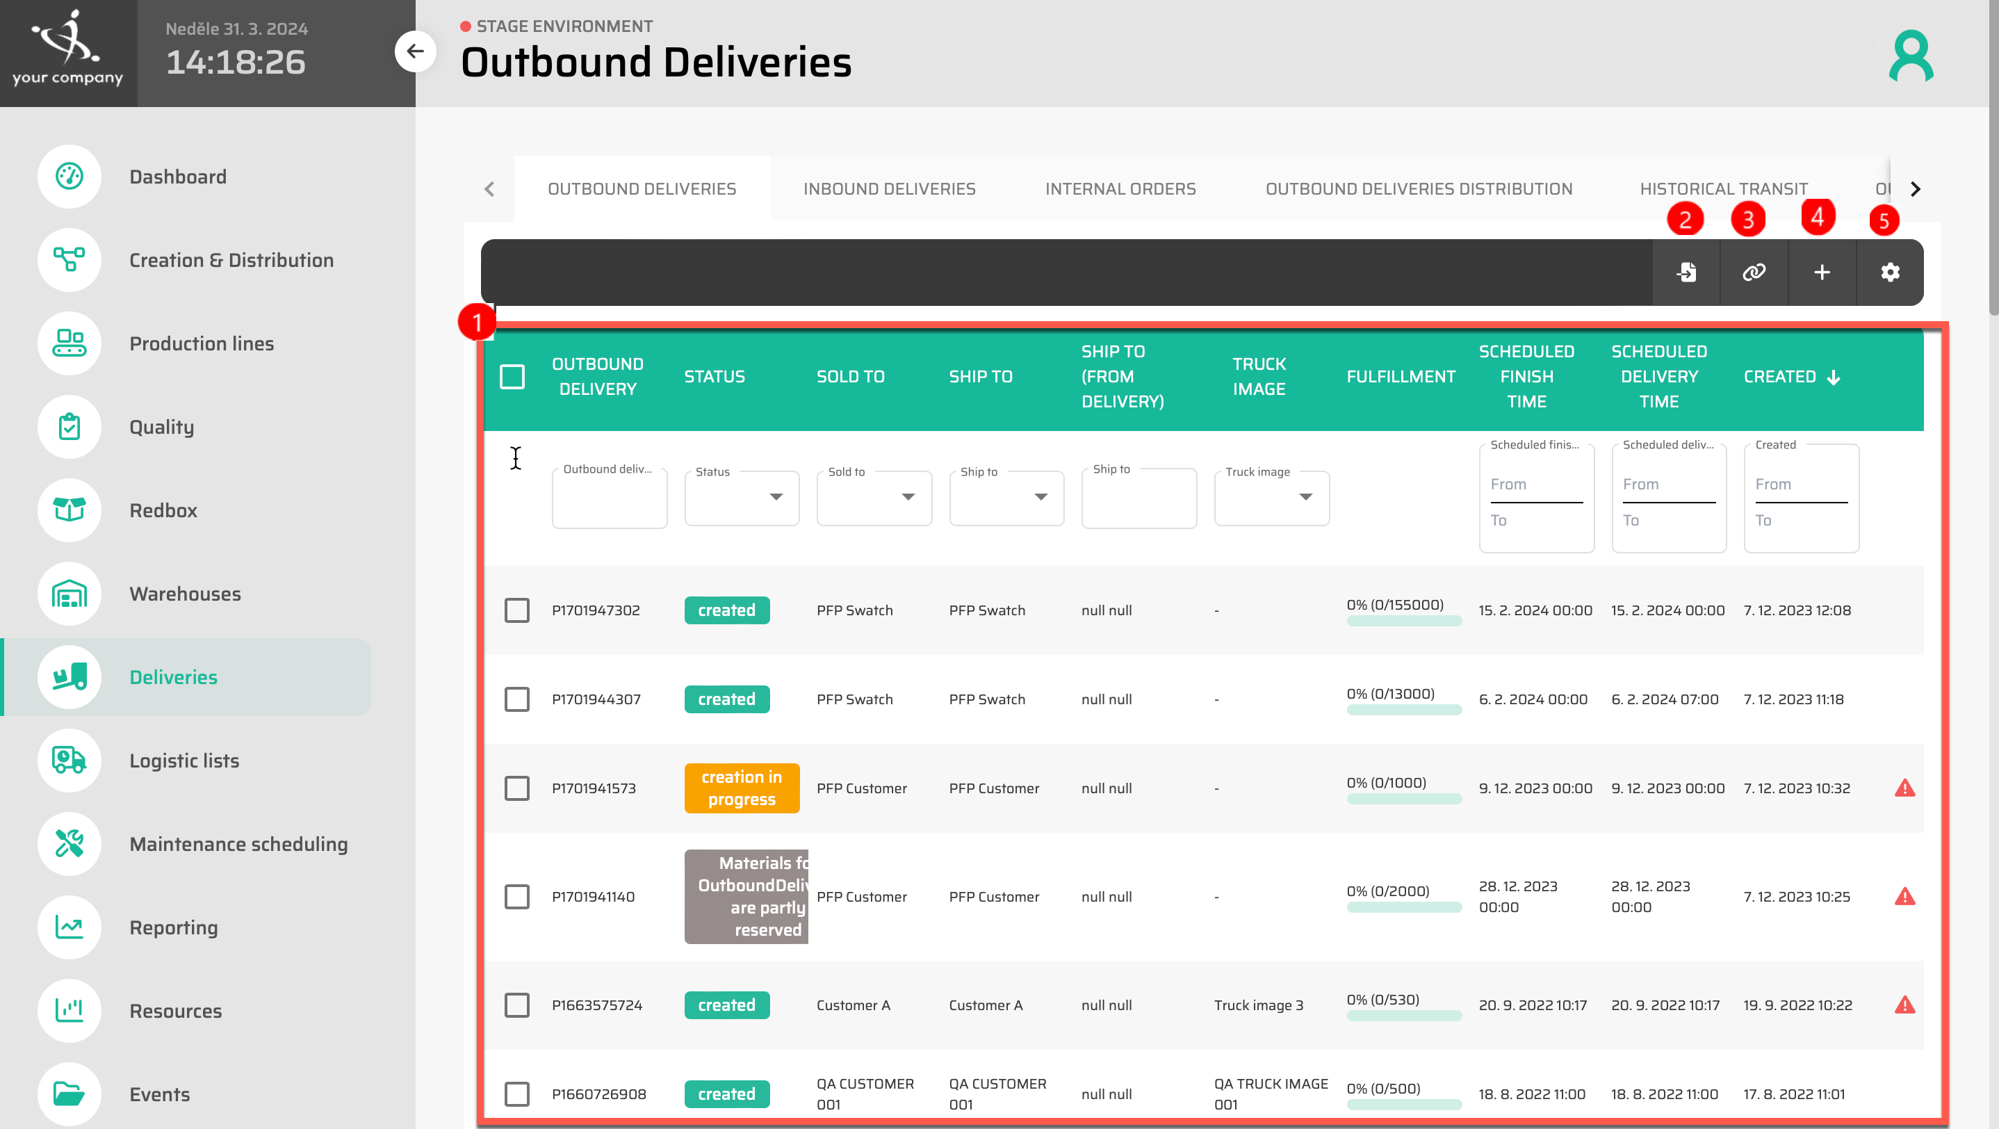Click the Quality clipboard icon
Viewport: 1999px width, 1129px height.
coord(69,427)
